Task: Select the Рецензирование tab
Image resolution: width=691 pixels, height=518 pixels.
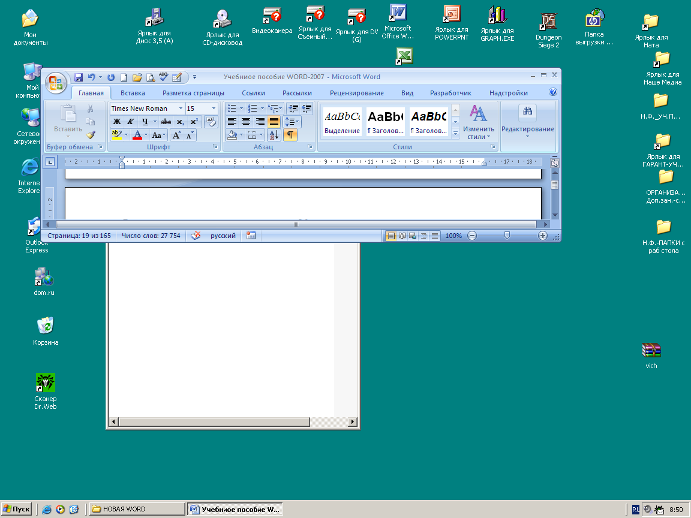Action: [356, 93]
